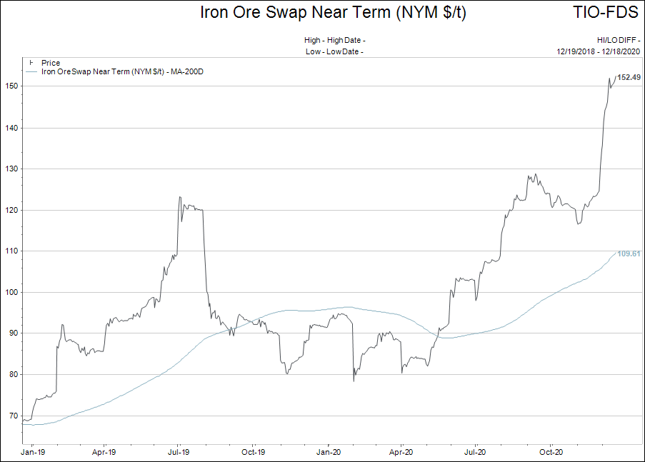Click the High - High Date field

point(334,41)
